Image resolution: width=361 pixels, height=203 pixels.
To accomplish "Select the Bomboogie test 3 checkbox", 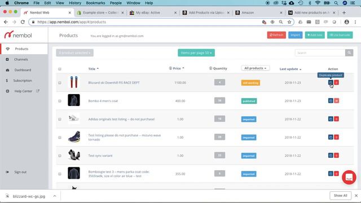I will [60, 174].
